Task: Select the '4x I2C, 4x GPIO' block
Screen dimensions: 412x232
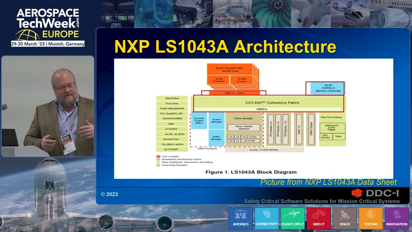Action: pos(172,134)
